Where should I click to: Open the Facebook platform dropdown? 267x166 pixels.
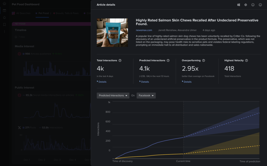point(146,95)
